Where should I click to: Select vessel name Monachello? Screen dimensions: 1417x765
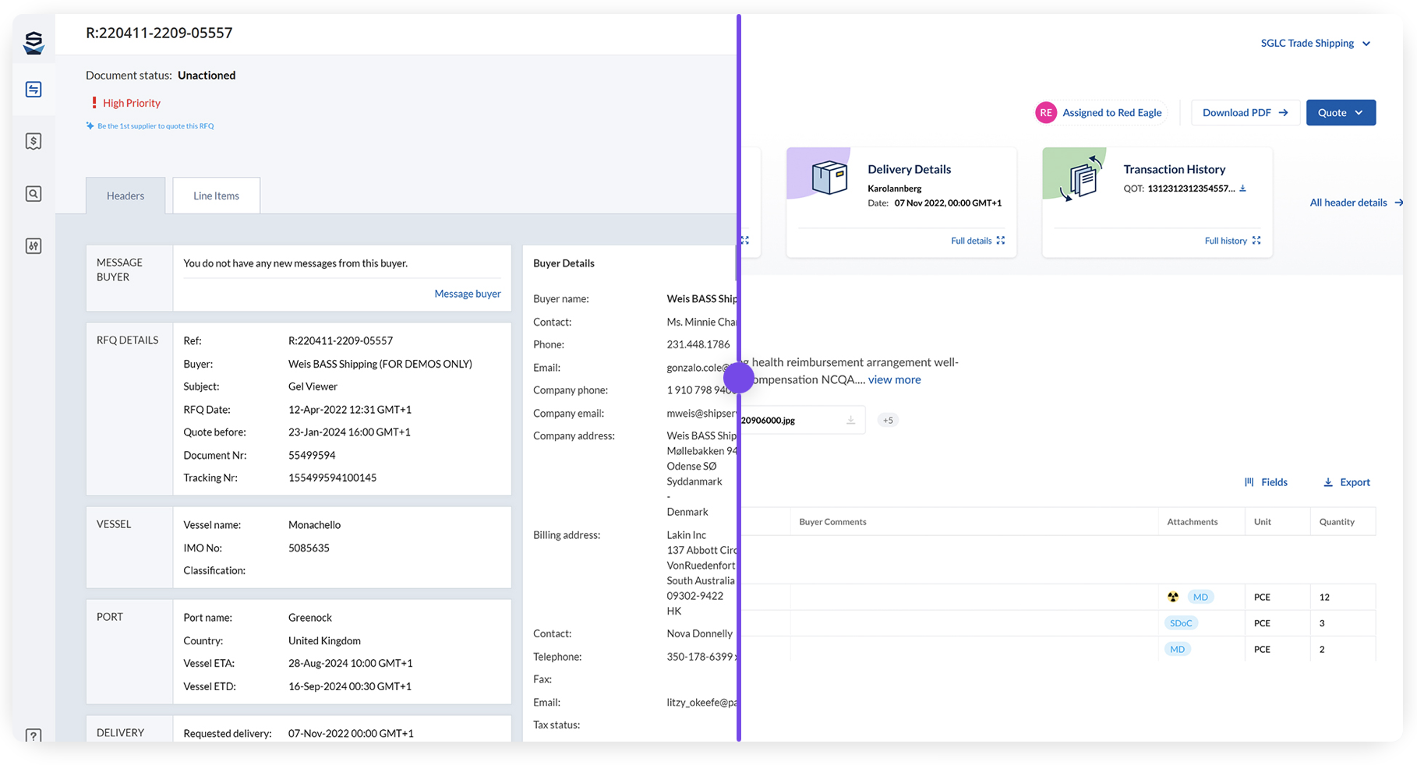pyautogui.click(x=314, y=525)
